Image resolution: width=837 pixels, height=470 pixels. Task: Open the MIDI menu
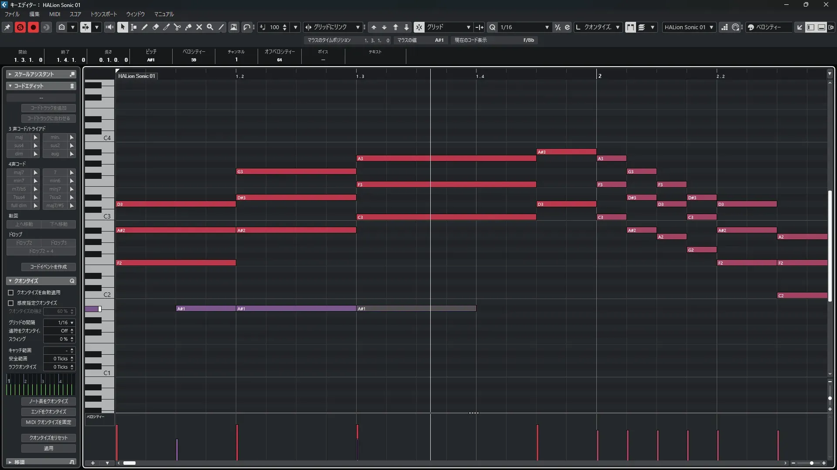pos(54,14)
